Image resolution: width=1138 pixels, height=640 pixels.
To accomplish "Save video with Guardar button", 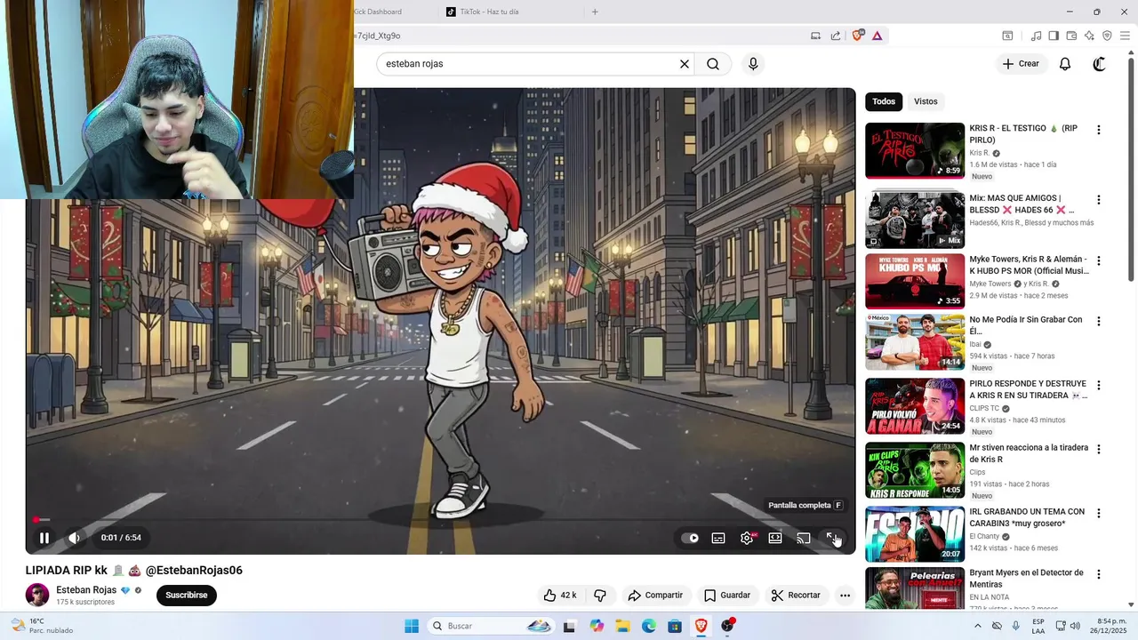I will coord(727,596).
